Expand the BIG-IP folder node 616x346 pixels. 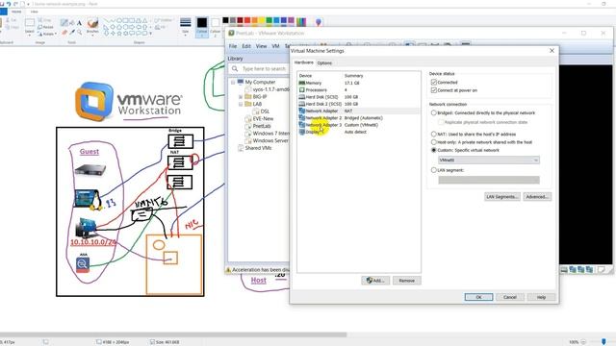(x=241, y=96)
